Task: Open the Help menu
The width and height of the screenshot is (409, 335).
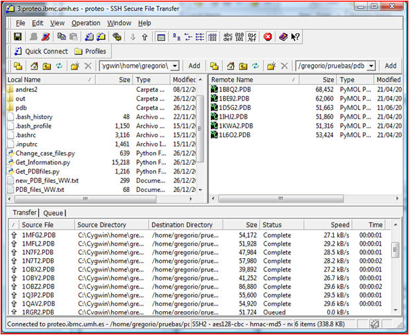Action: pyautogui.click(x=144, y=23)
